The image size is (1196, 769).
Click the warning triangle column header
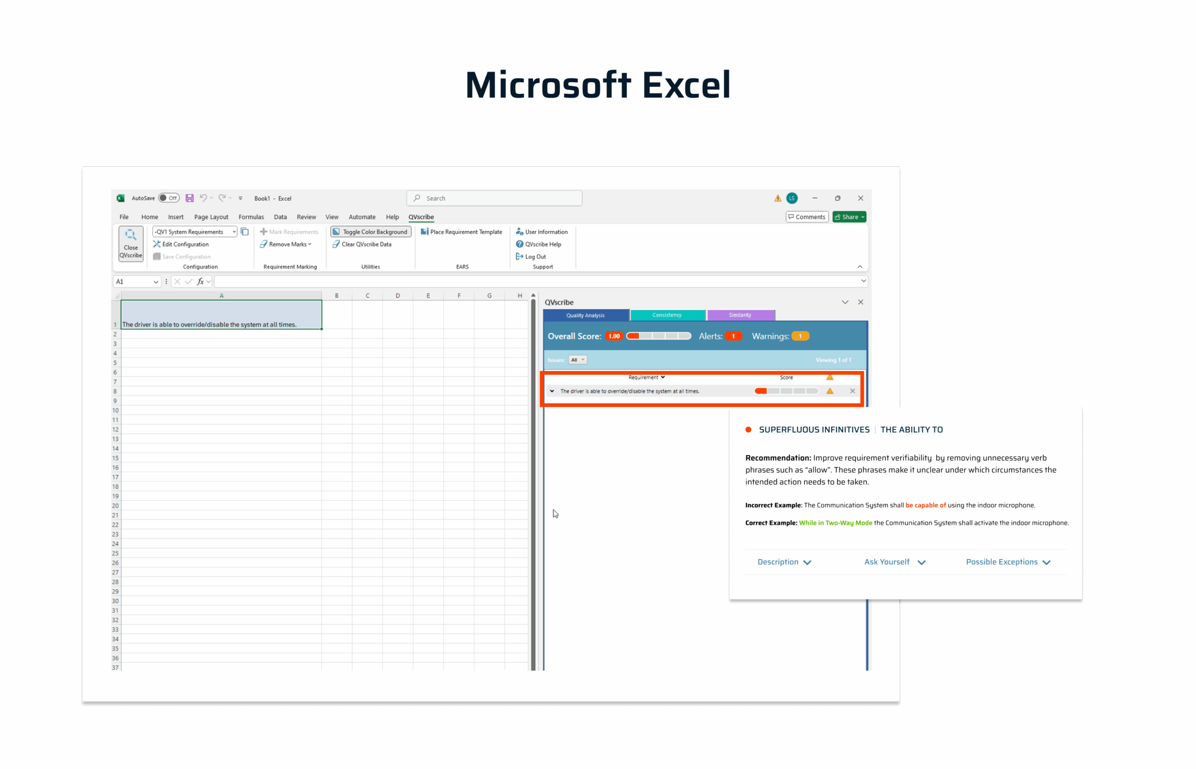[x=830, y=377]
